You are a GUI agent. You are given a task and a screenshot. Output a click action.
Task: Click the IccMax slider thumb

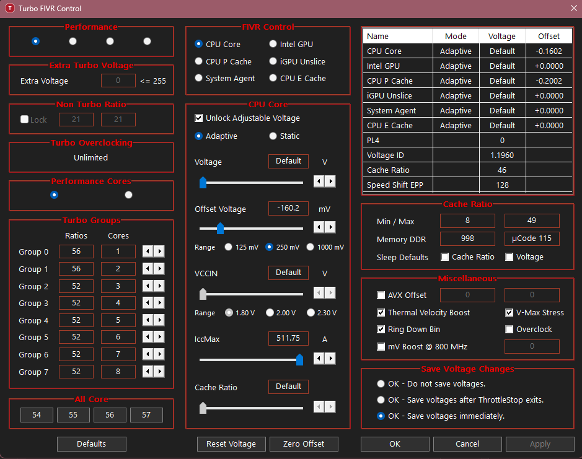tap(299, 359)
